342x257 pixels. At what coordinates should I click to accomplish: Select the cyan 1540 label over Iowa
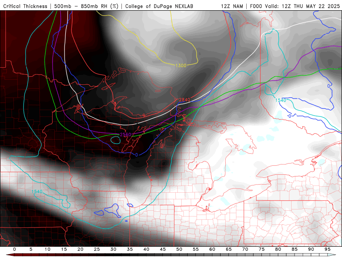[x=37, y=191]
